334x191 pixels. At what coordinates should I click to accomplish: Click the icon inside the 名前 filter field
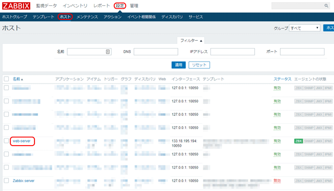coord(108,52)
